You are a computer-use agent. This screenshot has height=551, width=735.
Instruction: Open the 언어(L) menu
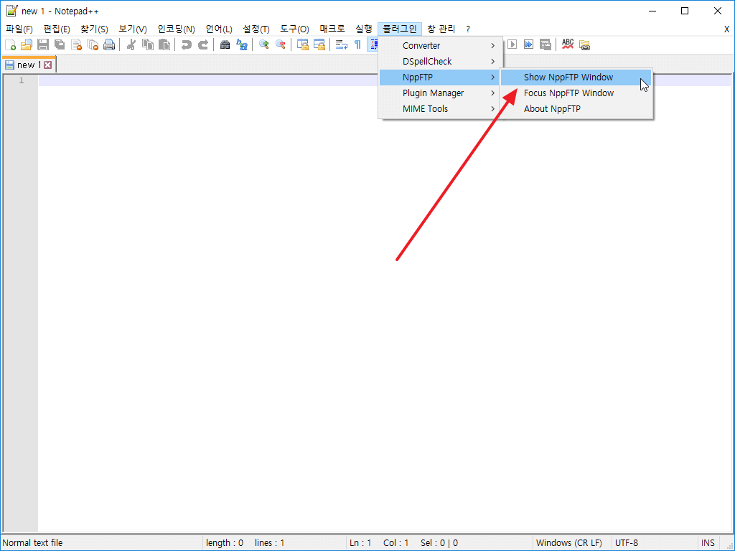[x=219, y=29]
